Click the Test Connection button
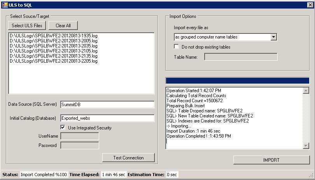 128,158
